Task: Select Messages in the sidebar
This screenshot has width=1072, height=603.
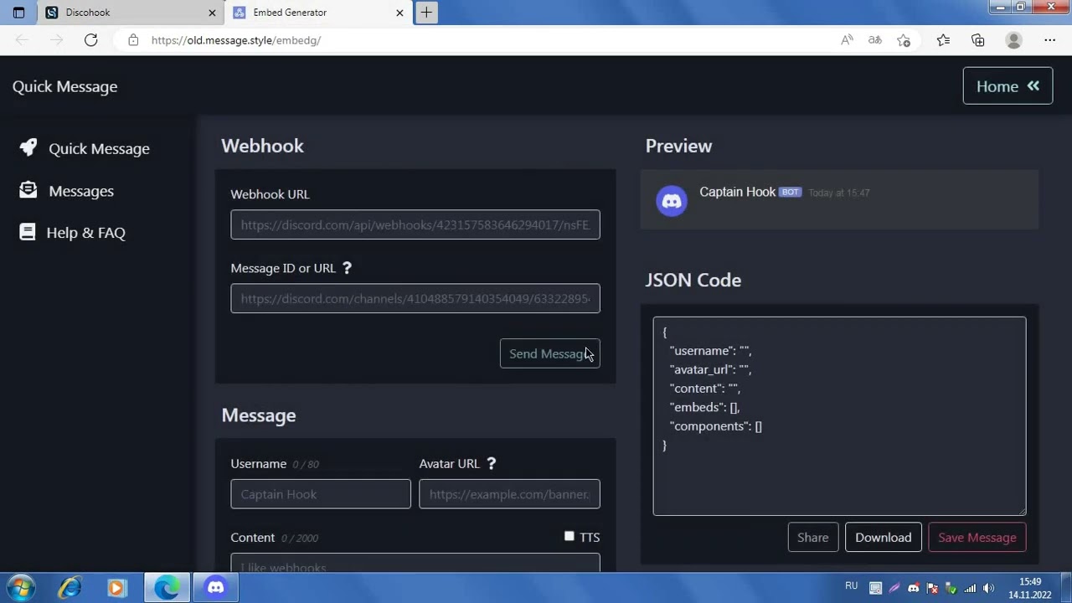Action: (81, 191)
